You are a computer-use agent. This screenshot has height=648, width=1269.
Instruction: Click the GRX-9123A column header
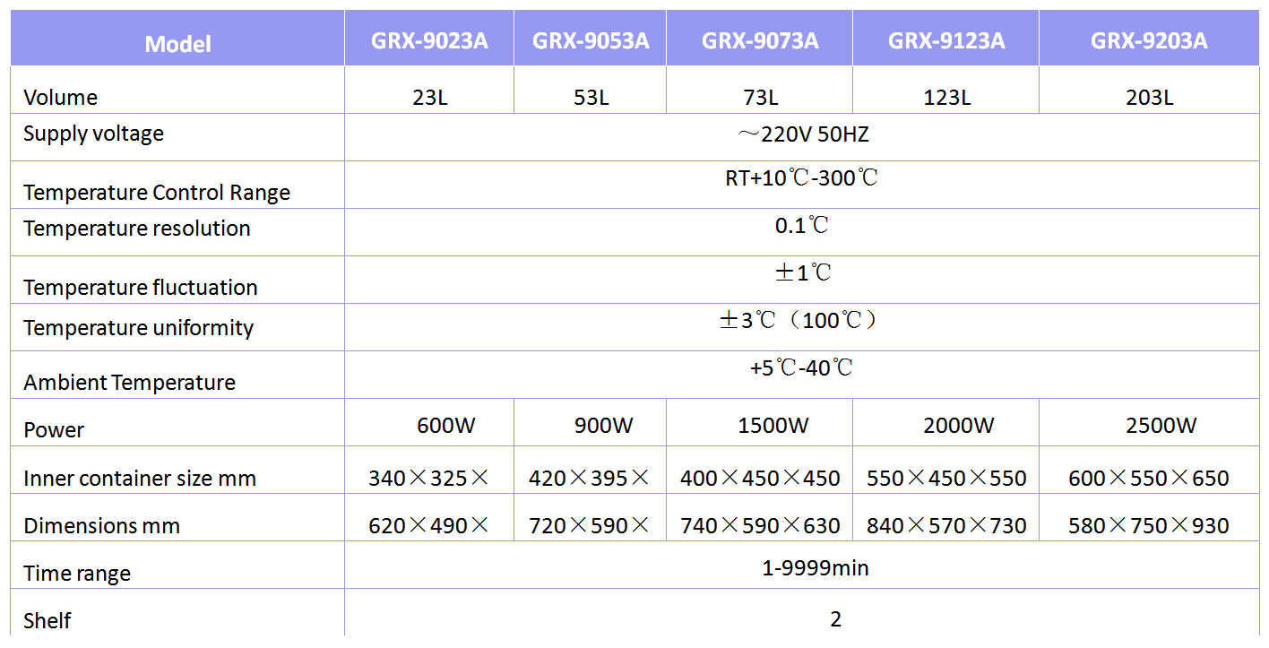tap(946, 40)
